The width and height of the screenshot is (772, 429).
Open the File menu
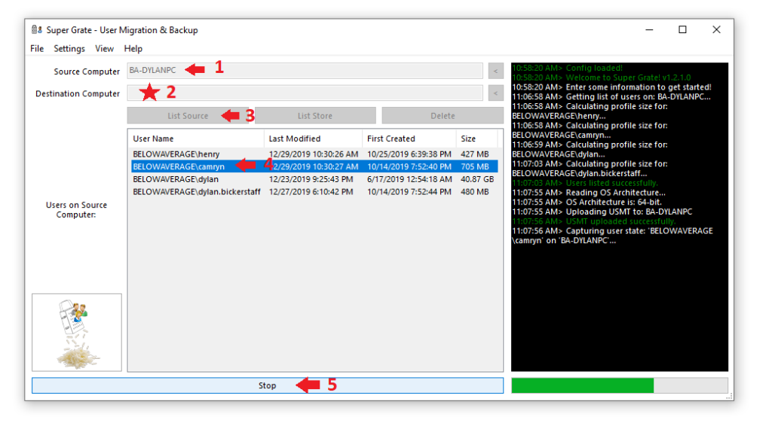[x=37, y=49]
